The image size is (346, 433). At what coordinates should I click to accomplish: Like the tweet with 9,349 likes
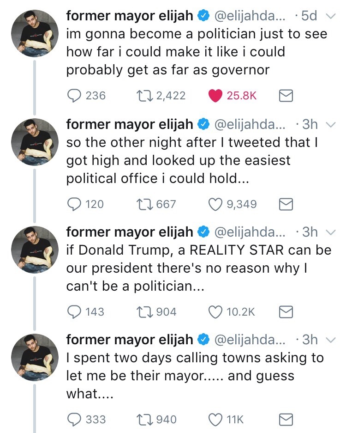pyautogui.click(x=215, y=204)
